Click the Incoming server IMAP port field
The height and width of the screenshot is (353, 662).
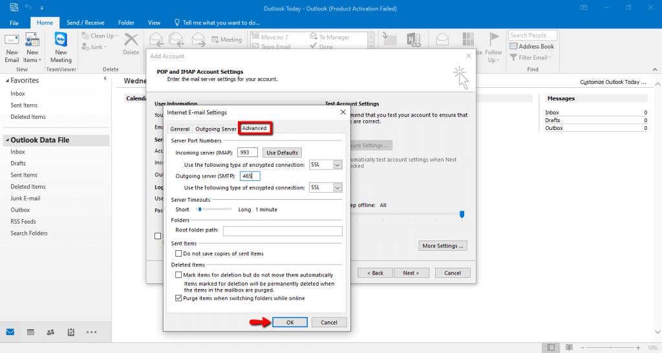248,153
